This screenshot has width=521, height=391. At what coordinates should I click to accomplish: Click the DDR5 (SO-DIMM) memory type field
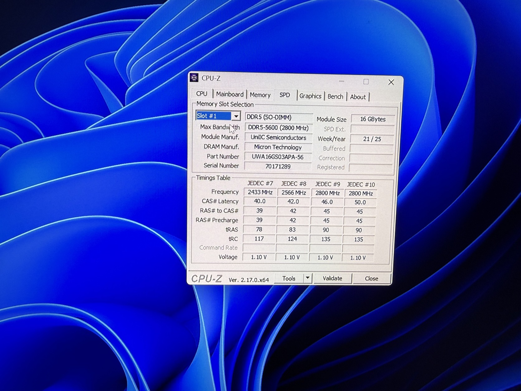(x=279, y=117)
